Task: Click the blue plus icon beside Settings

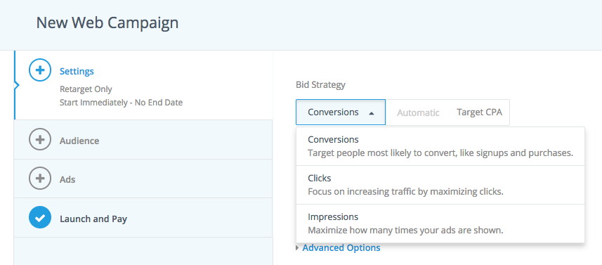Action: pos(40,70)
